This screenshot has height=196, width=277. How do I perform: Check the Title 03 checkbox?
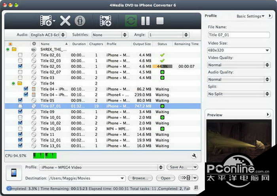pos(20,78)
